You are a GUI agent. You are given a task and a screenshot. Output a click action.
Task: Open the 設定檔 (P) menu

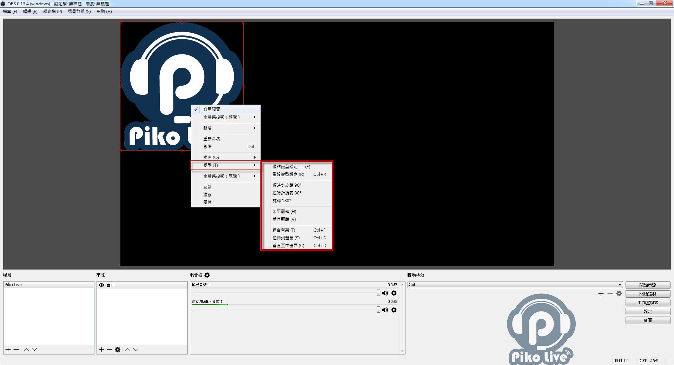pos(53,12)
